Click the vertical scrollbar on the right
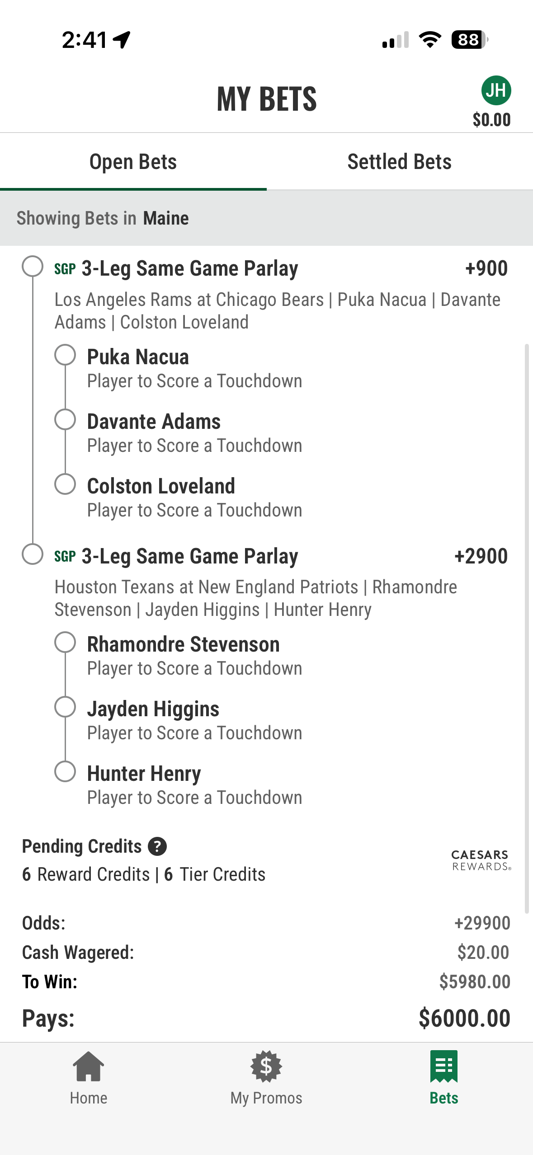The height and width of the screenshot is (1155, 533). (527, 628)
